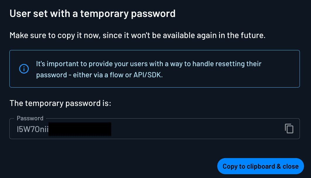
Task: Select the dialog title text
Action: (93, 13)
